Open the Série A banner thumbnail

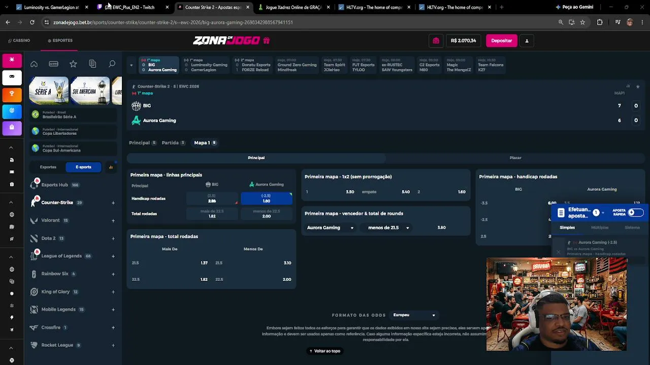pyautogui.click(x=48, y=91)
